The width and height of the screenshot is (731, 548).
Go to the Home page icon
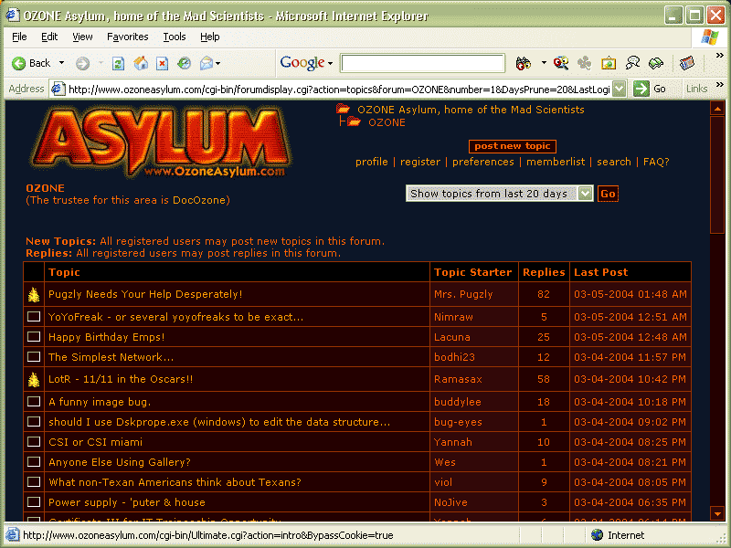pyautogui.click(x=141, y=63)
